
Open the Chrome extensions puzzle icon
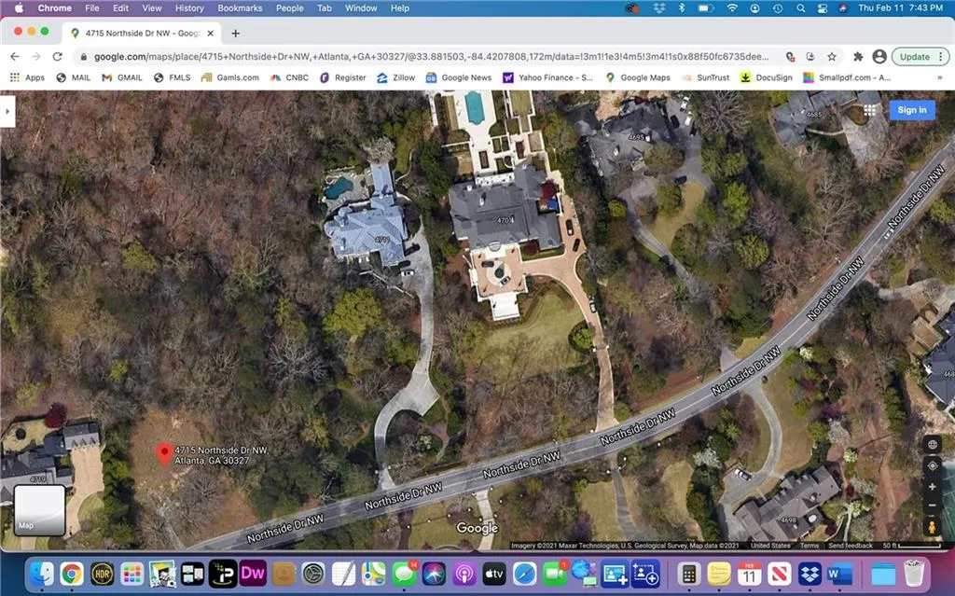click(858, 57)
